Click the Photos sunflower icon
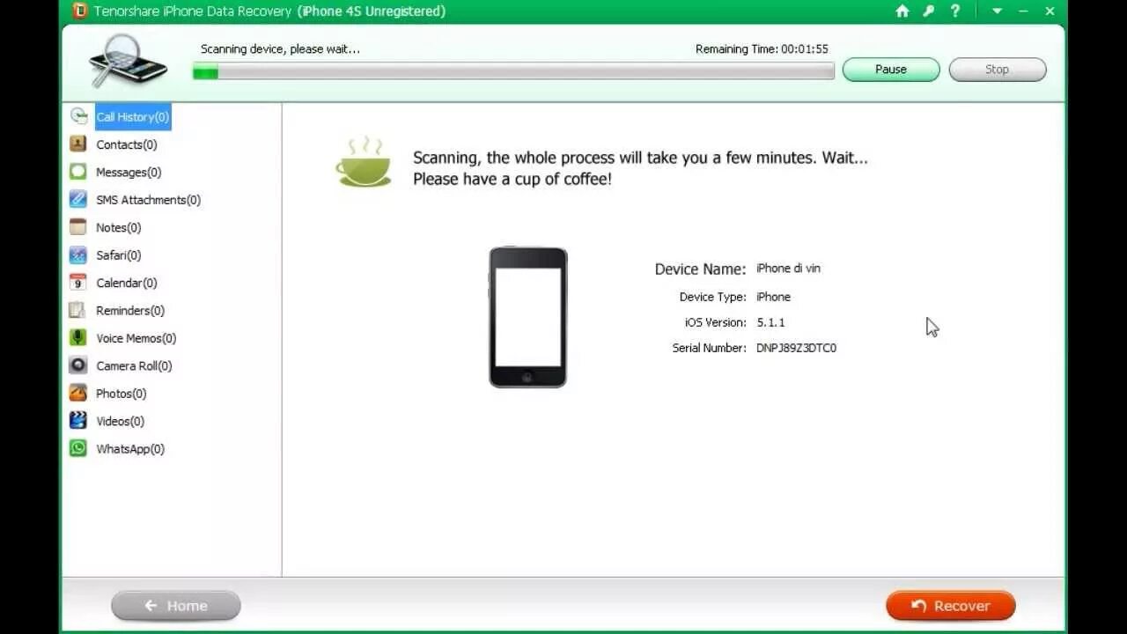This screenshot has height=634, width=1127. pos(78,393)
